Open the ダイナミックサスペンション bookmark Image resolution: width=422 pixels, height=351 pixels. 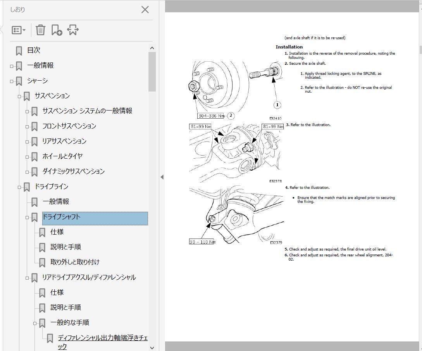[x=74, y=171]
